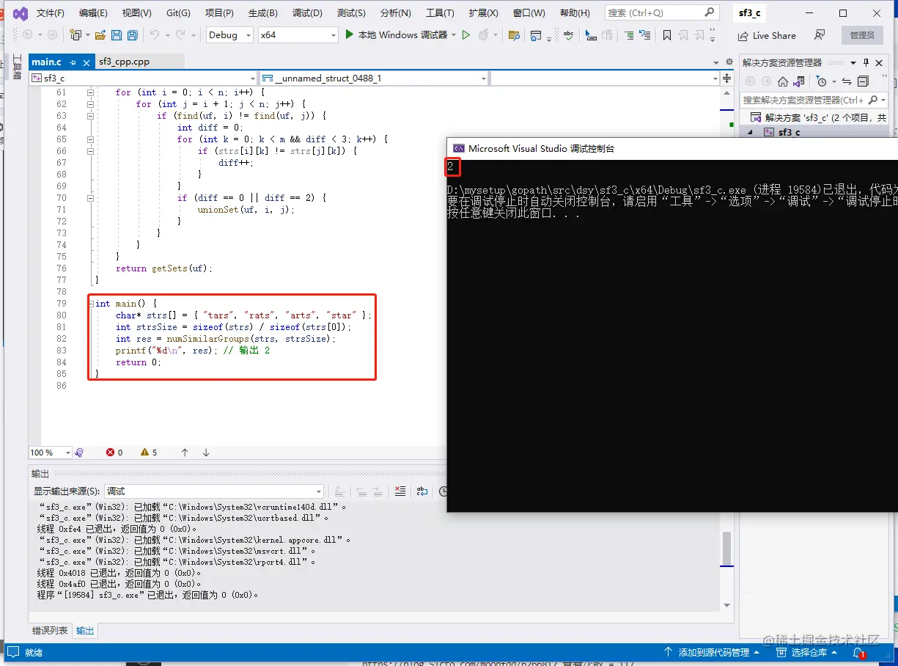Click the notifications bell in status bar
Viewport: 898px width, 666px height.
click(x=858, y=652)
